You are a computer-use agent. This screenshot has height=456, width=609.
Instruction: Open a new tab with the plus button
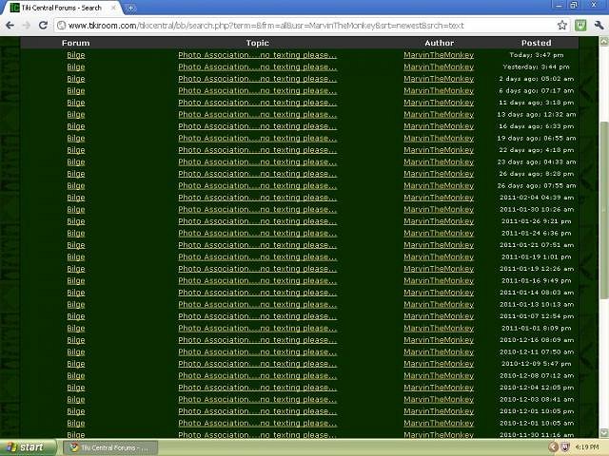(x=130, y=8)
